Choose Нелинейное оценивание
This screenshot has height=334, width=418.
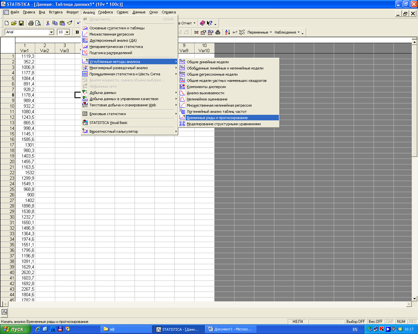click(x=229, y=99)
